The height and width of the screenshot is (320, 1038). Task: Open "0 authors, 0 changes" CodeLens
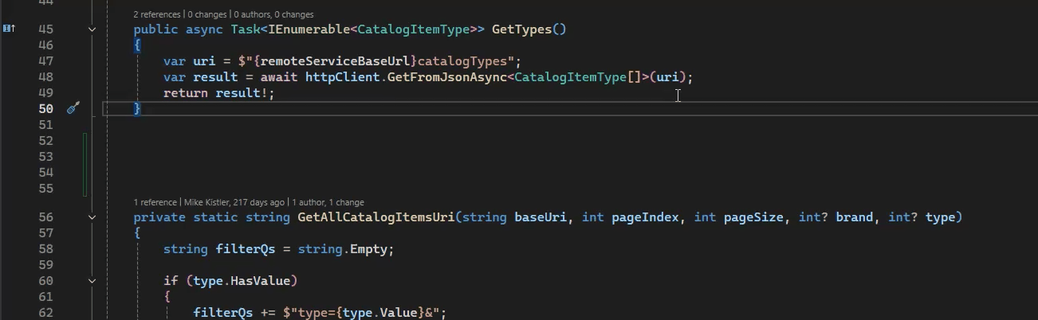[x=273, y=14]
